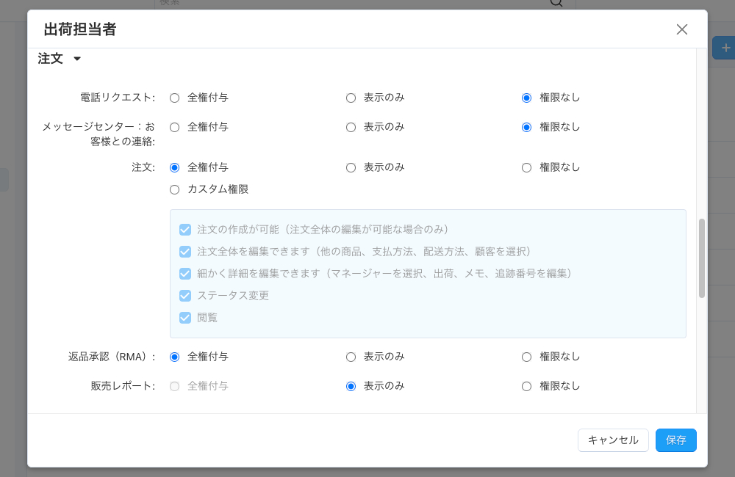This screenshot has width=735, height=477.
Task: Click the 販売レポート row label
Action: pos(123,386)
